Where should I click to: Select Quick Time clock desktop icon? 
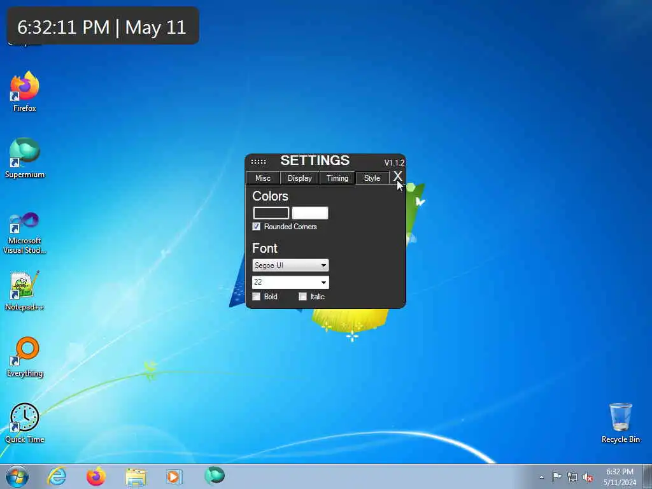point(25,423)
